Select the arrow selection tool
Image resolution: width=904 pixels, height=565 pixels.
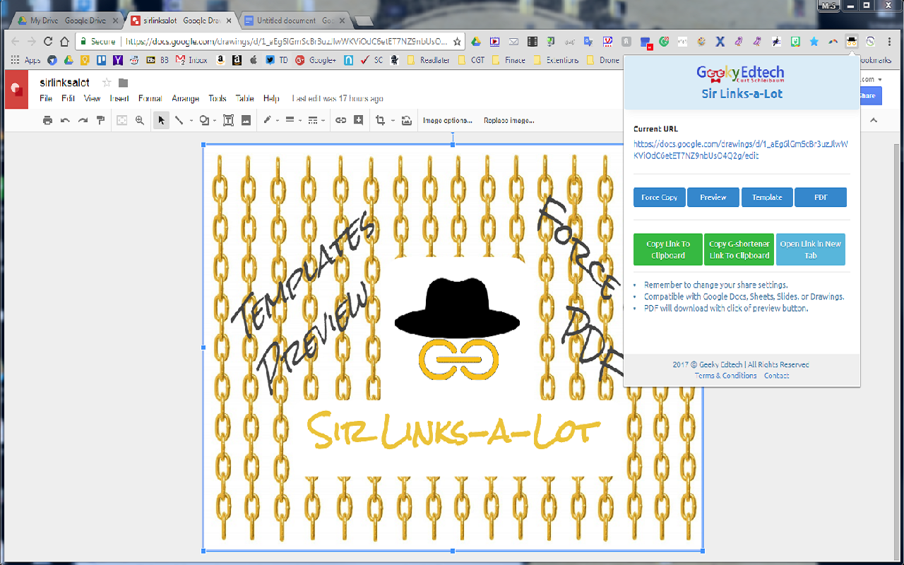(161, 120)
